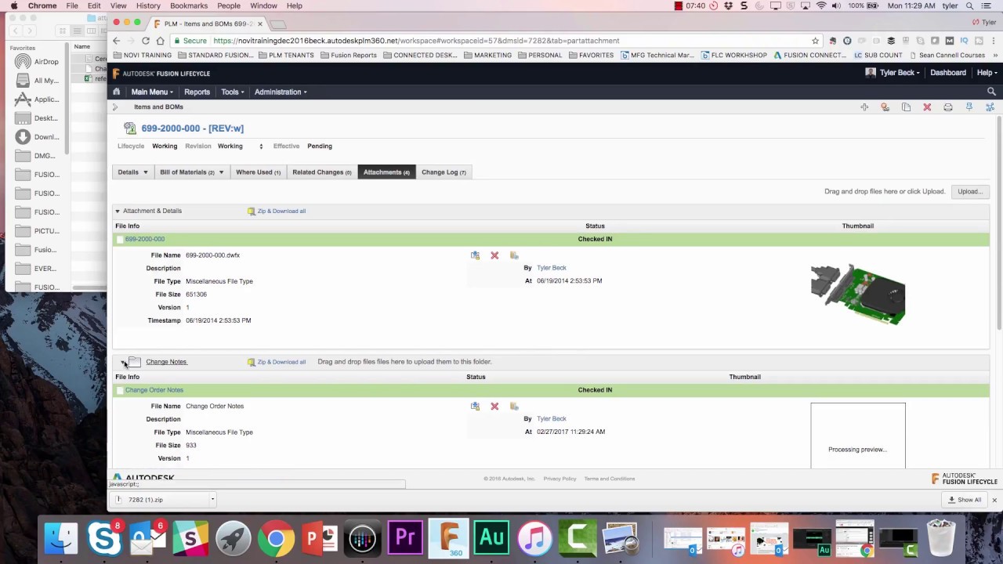This screenshot has height=564, width=1003.
Task: Click the circuit board thumbnail image
Action: pos(857,295)
